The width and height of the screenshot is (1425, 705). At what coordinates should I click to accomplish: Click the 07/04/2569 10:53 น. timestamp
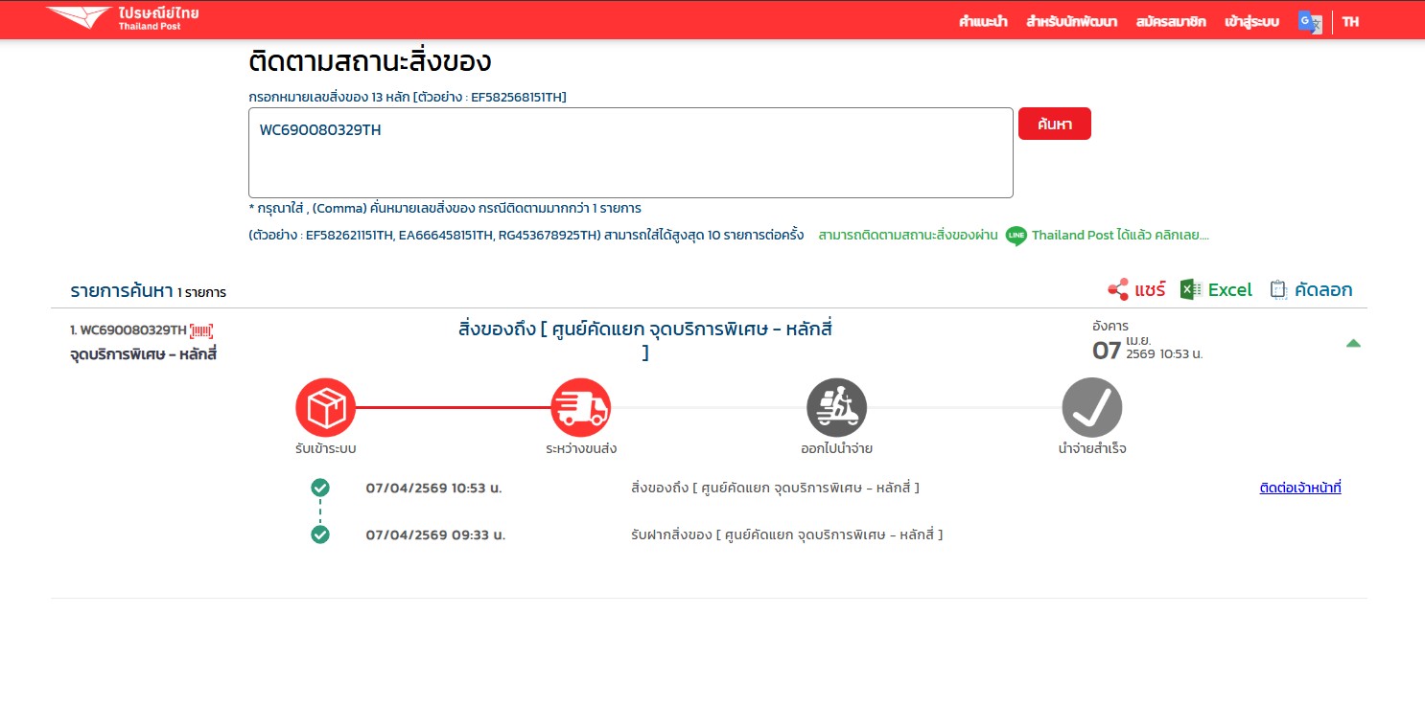[x=433, y=489]
